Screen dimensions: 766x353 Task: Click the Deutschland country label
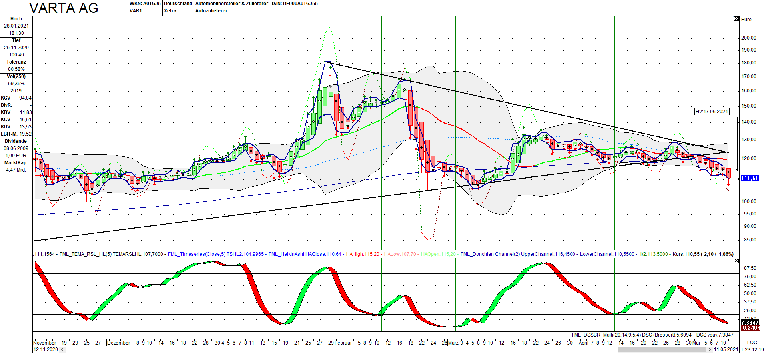(x=178, y=4)
